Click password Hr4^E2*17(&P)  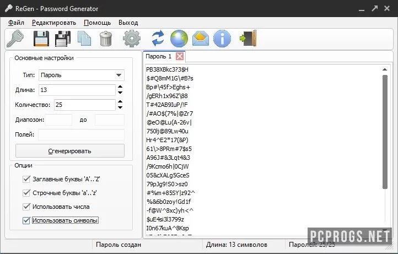[167, 140]
